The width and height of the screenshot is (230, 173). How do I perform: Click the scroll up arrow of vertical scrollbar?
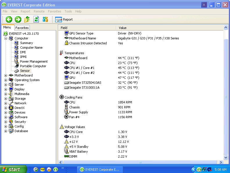click(226, 27)
